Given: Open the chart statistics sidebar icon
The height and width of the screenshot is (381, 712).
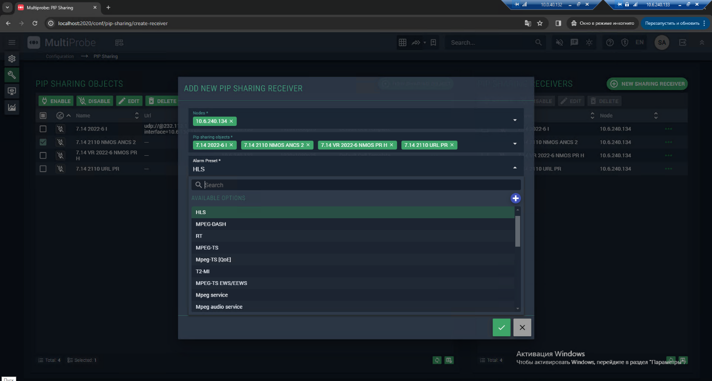Looking at the screenshot, I should [x=12, y=107].
